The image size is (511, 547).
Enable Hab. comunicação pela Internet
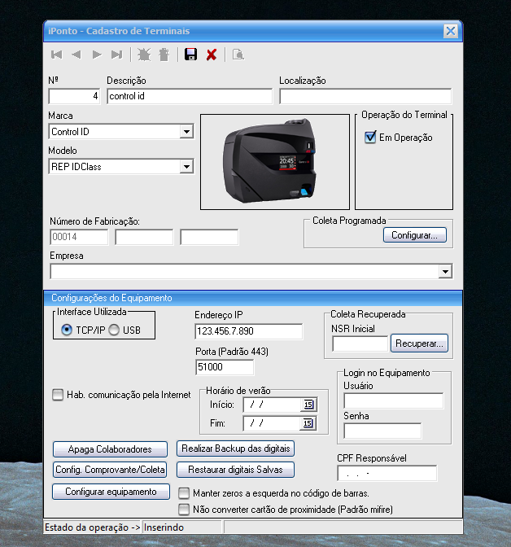point(58,396)
